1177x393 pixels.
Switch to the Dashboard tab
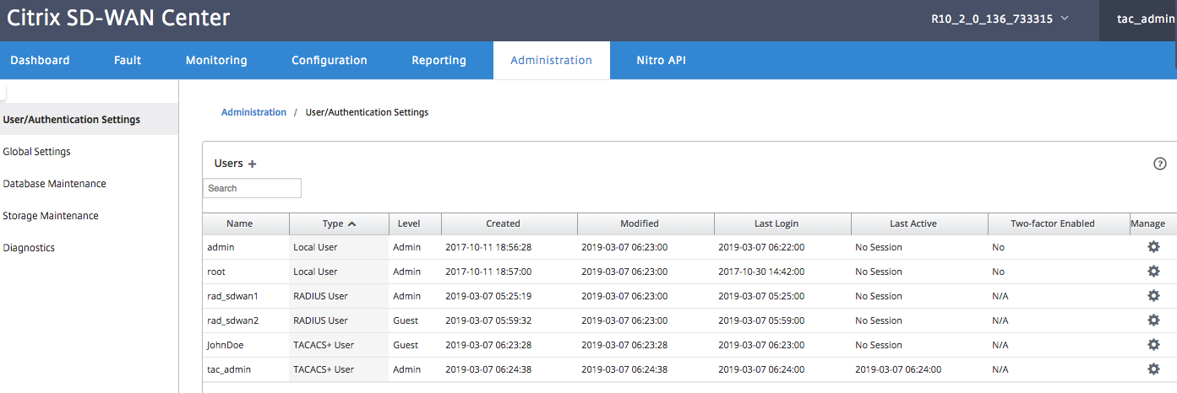[x=40, y=60]
